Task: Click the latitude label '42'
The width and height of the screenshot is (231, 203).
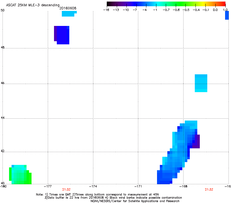Action: (x=2, y=151)
